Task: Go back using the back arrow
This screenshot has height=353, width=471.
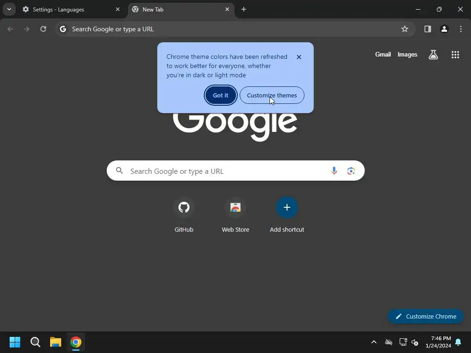Action: (10, 29)
